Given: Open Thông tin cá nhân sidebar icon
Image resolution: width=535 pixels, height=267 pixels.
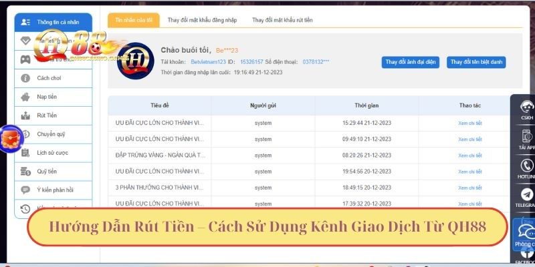Looking at the screenshot, I should click(25, 22).
